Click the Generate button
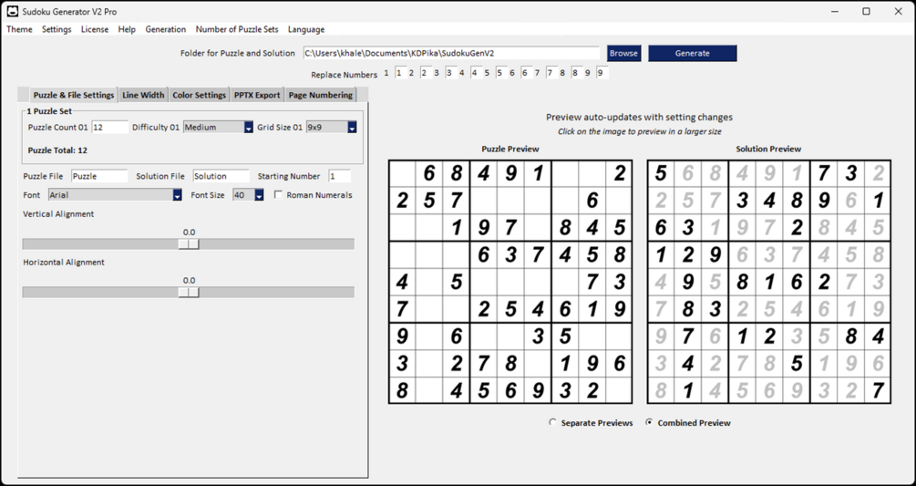Viewport: 916px width, 486px height. [693, 53]
